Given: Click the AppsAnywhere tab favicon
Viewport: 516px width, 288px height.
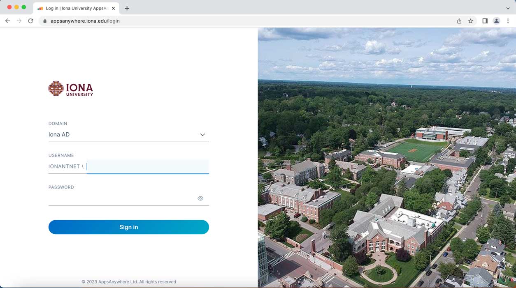Looking at the screenshot, I should (x=40, y=8).
